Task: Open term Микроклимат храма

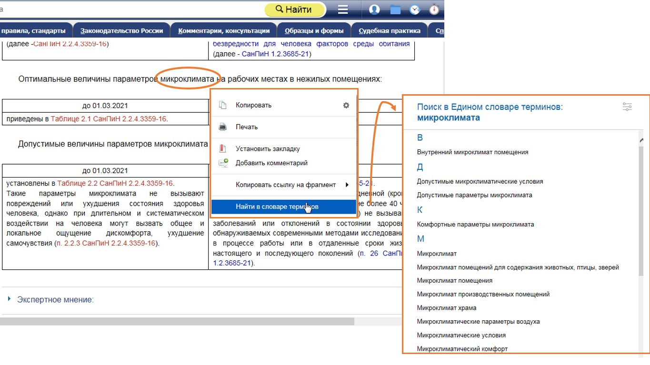Action: pos(447,308)
